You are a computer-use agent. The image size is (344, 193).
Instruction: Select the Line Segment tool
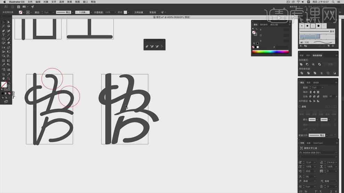9,35
